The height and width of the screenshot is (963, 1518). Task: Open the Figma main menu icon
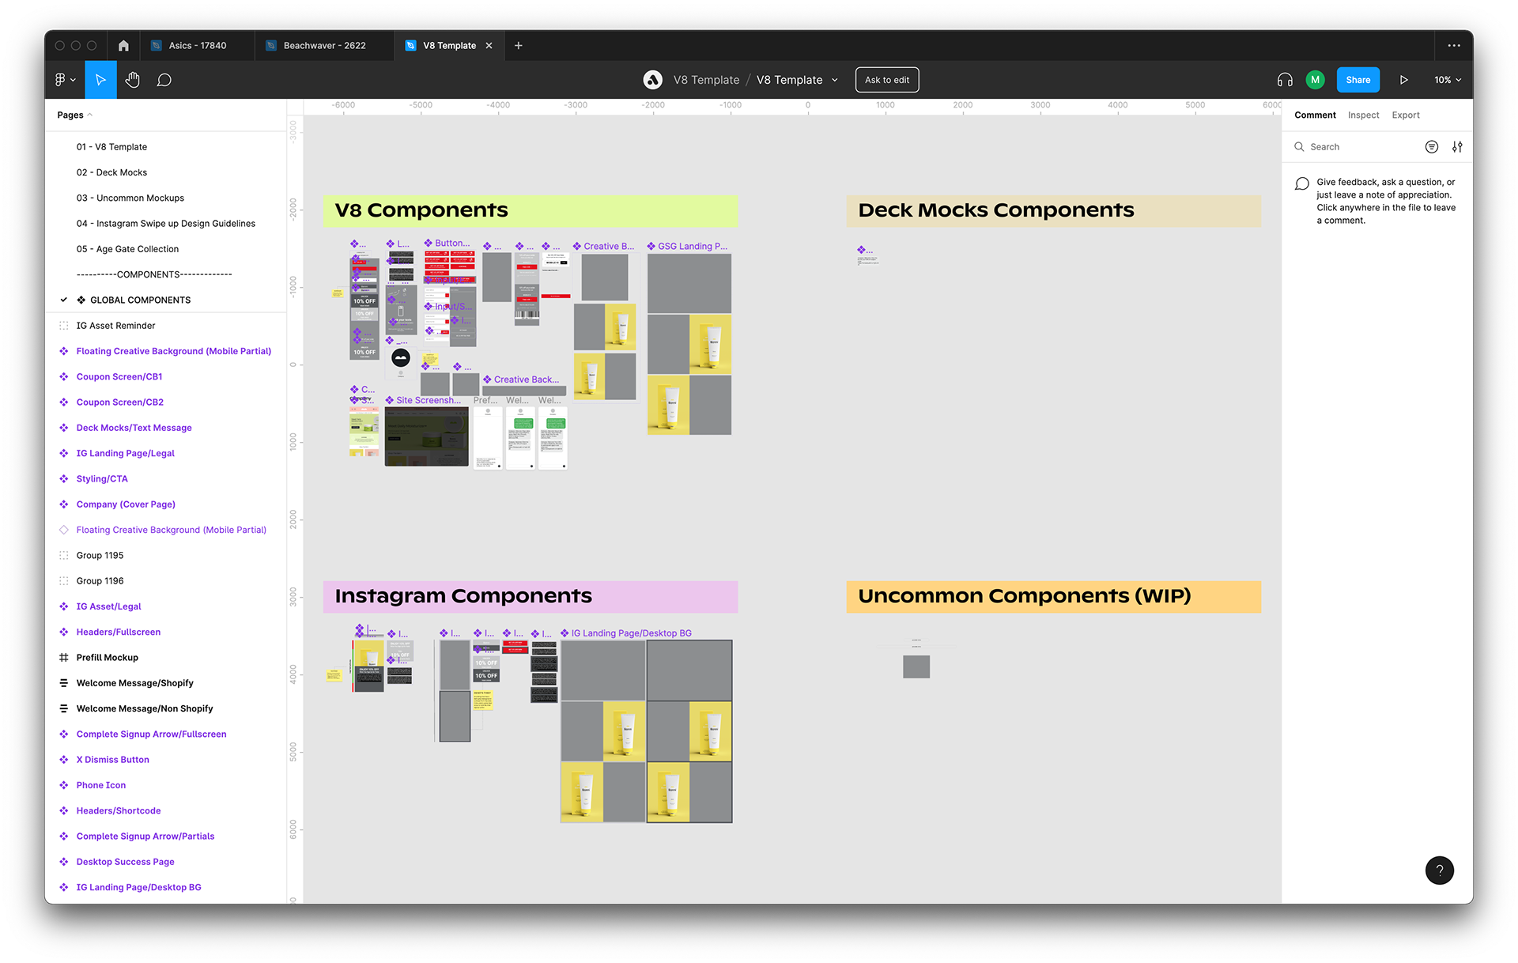point(65,80)
